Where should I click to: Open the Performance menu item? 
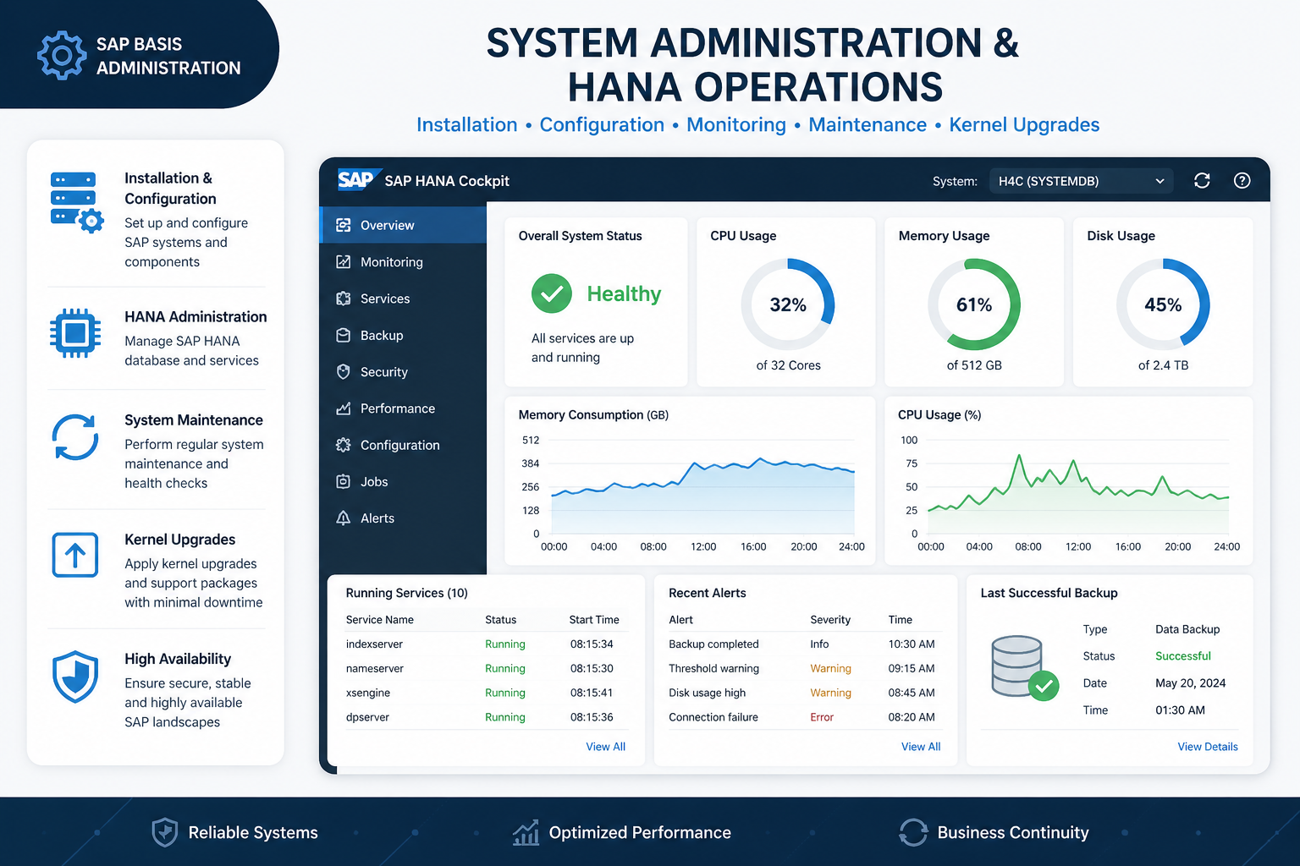pyautogui.click(x=404, y=408)
